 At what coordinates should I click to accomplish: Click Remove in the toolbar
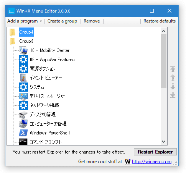click(92, 21)
